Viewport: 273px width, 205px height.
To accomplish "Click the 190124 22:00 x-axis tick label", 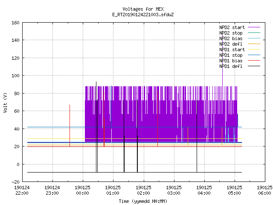I will click(x=22, y=190).
